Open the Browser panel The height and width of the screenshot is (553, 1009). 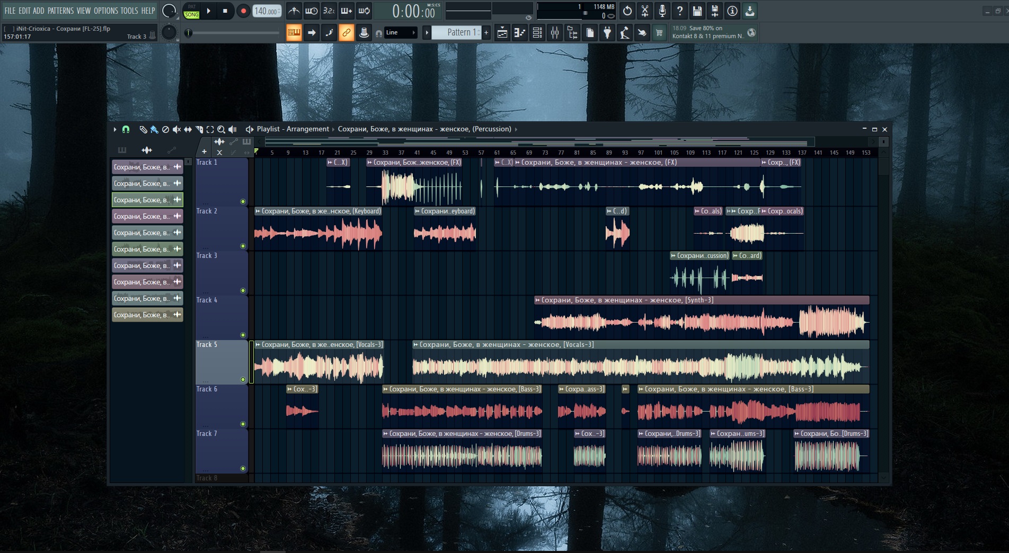pos(572,33)
